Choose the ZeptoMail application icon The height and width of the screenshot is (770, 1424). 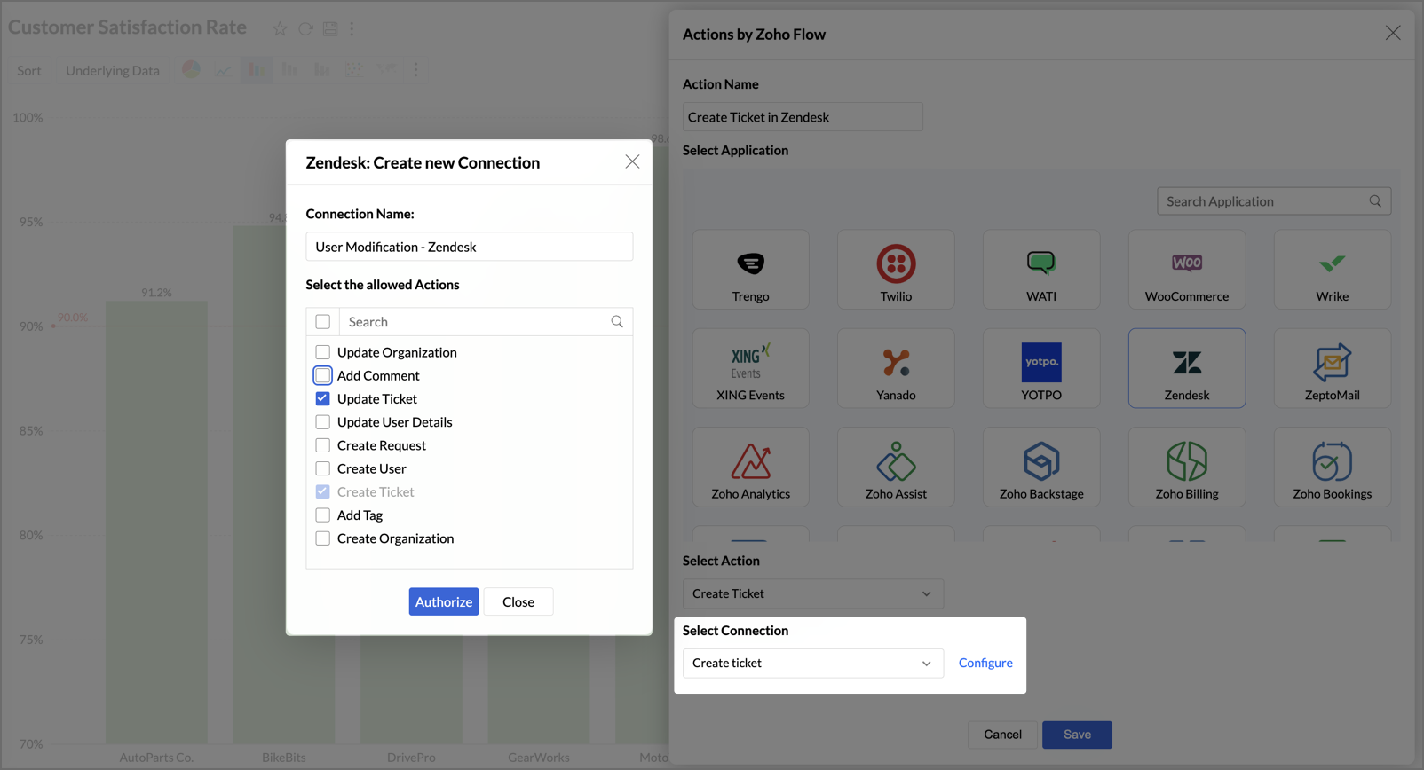pyautogui.click(x=1332, y=368)
